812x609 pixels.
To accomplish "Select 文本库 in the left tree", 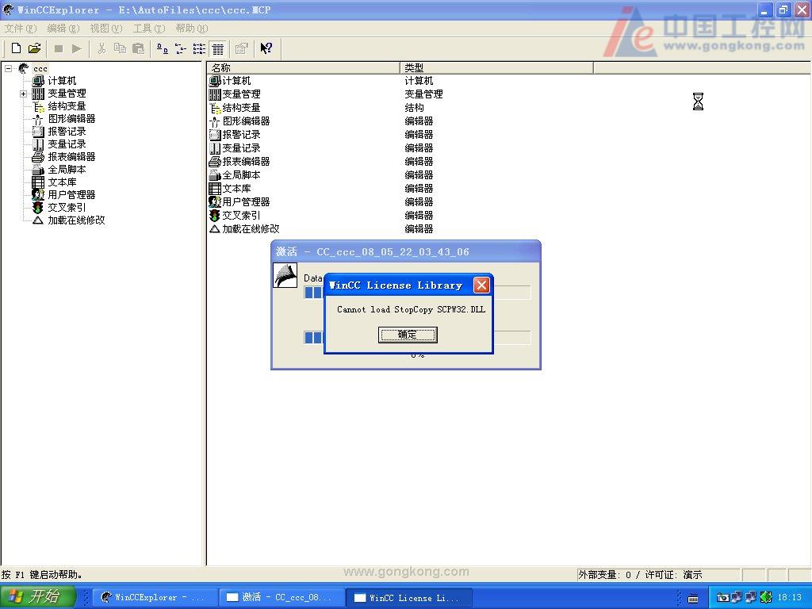I will [x=62, y=182].
